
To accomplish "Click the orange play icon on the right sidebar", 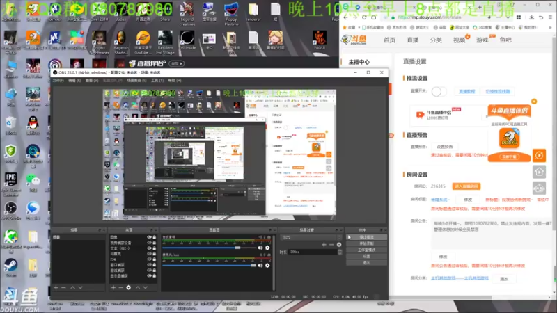I will [x=539, y=155].
